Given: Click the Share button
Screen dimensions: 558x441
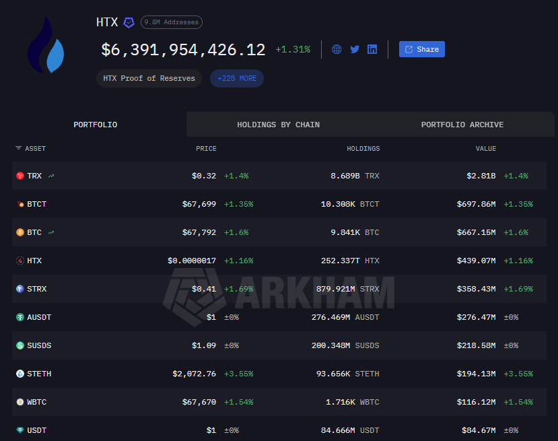Looking at the screenshot, I should pos(422,49).
